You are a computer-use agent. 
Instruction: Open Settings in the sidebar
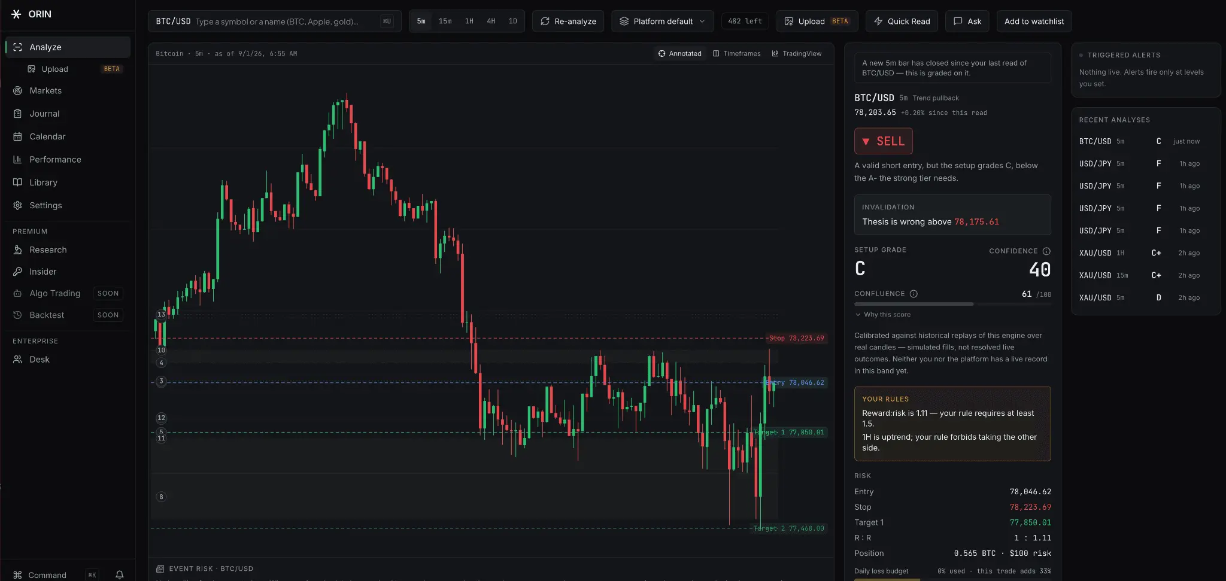pos(68,205)
